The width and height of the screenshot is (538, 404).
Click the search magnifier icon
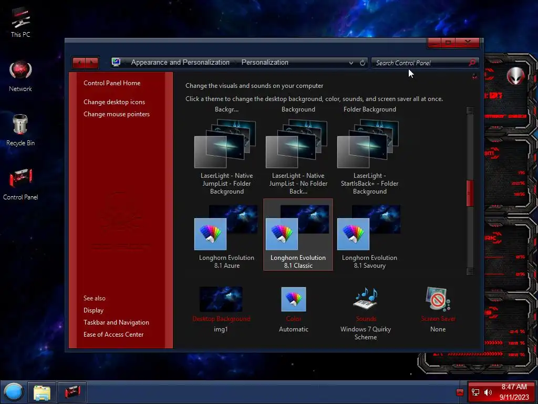(472, 63)
